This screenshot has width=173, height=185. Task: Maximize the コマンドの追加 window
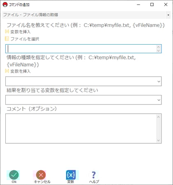tap(152, 5)
